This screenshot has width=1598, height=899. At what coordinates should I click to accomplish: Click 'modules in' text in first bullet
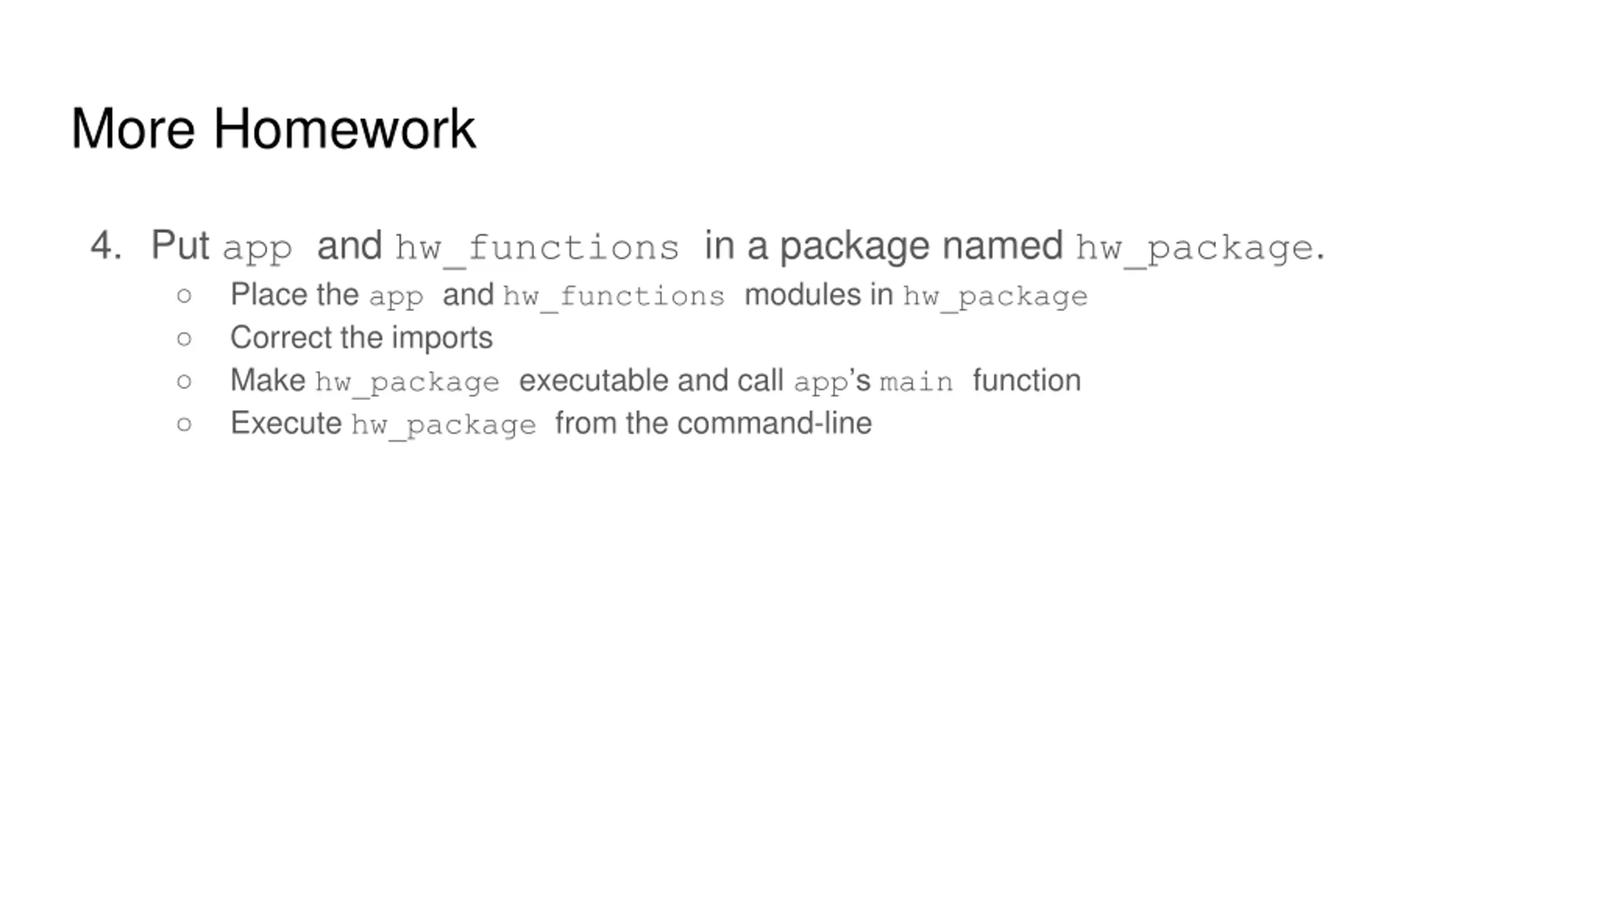coord(818,295)
